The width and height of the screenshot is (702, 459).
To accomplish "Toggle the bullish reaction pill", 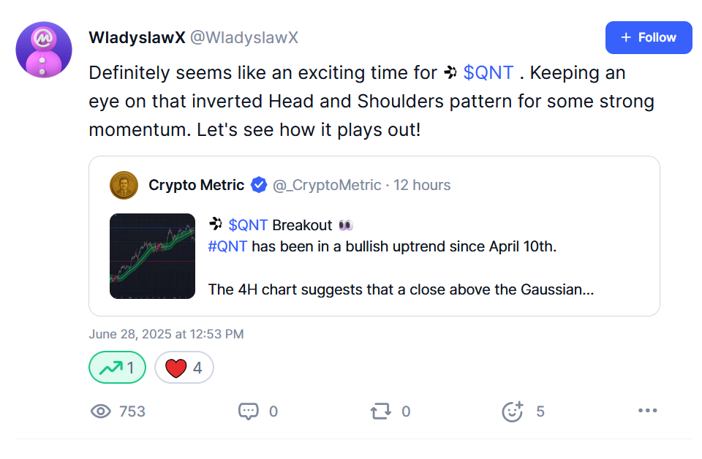I will (117, 368).
